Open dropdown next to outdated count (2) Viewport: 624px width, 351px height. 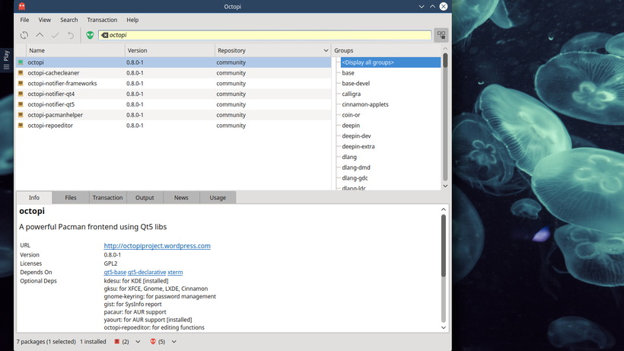[138, 341]
